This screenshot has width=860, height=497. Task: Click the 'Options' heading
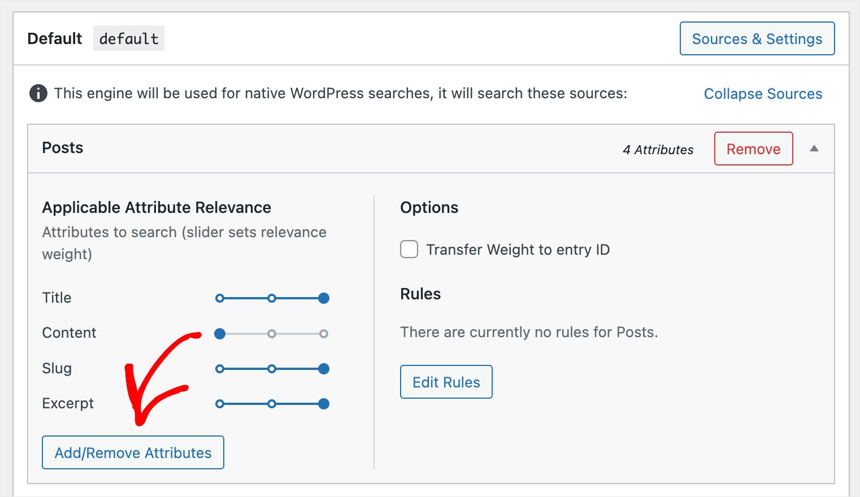(x=429, y=208)
